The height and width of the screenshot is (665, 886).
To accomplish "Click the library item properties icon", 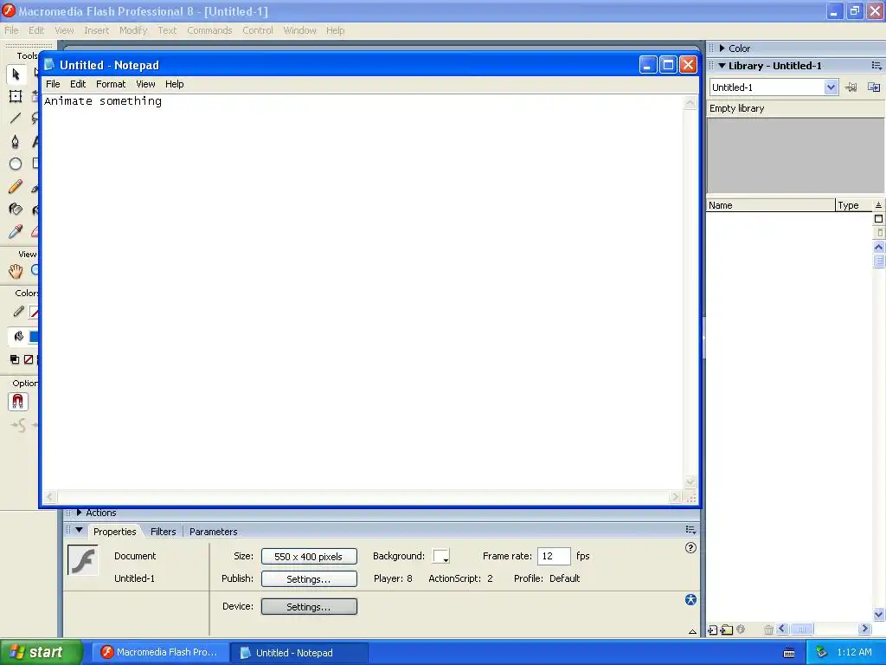I will pyautogui.click(x=741, y=629).
